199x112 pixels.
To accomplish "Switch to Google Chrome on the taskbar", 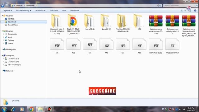I will pos(31,109).
